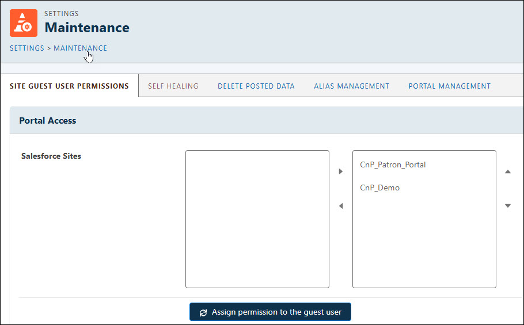Open the Site Guest User Permissions tab

pos(69,86)
